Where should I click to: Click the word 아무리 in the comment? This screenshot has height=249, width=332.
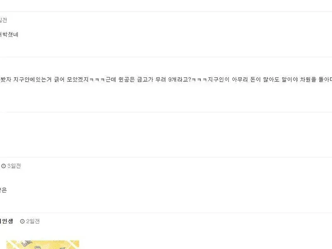240,79
